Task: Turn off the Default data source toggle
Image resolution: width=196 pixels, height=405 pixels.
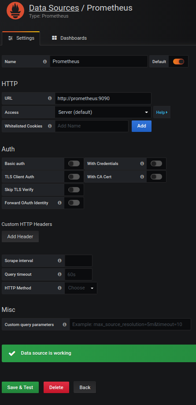Action: click(x=178, y=62)
